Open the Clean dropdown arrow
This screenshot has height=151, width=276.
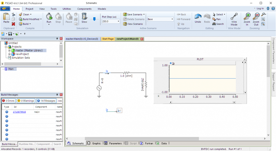pos(31,15)
